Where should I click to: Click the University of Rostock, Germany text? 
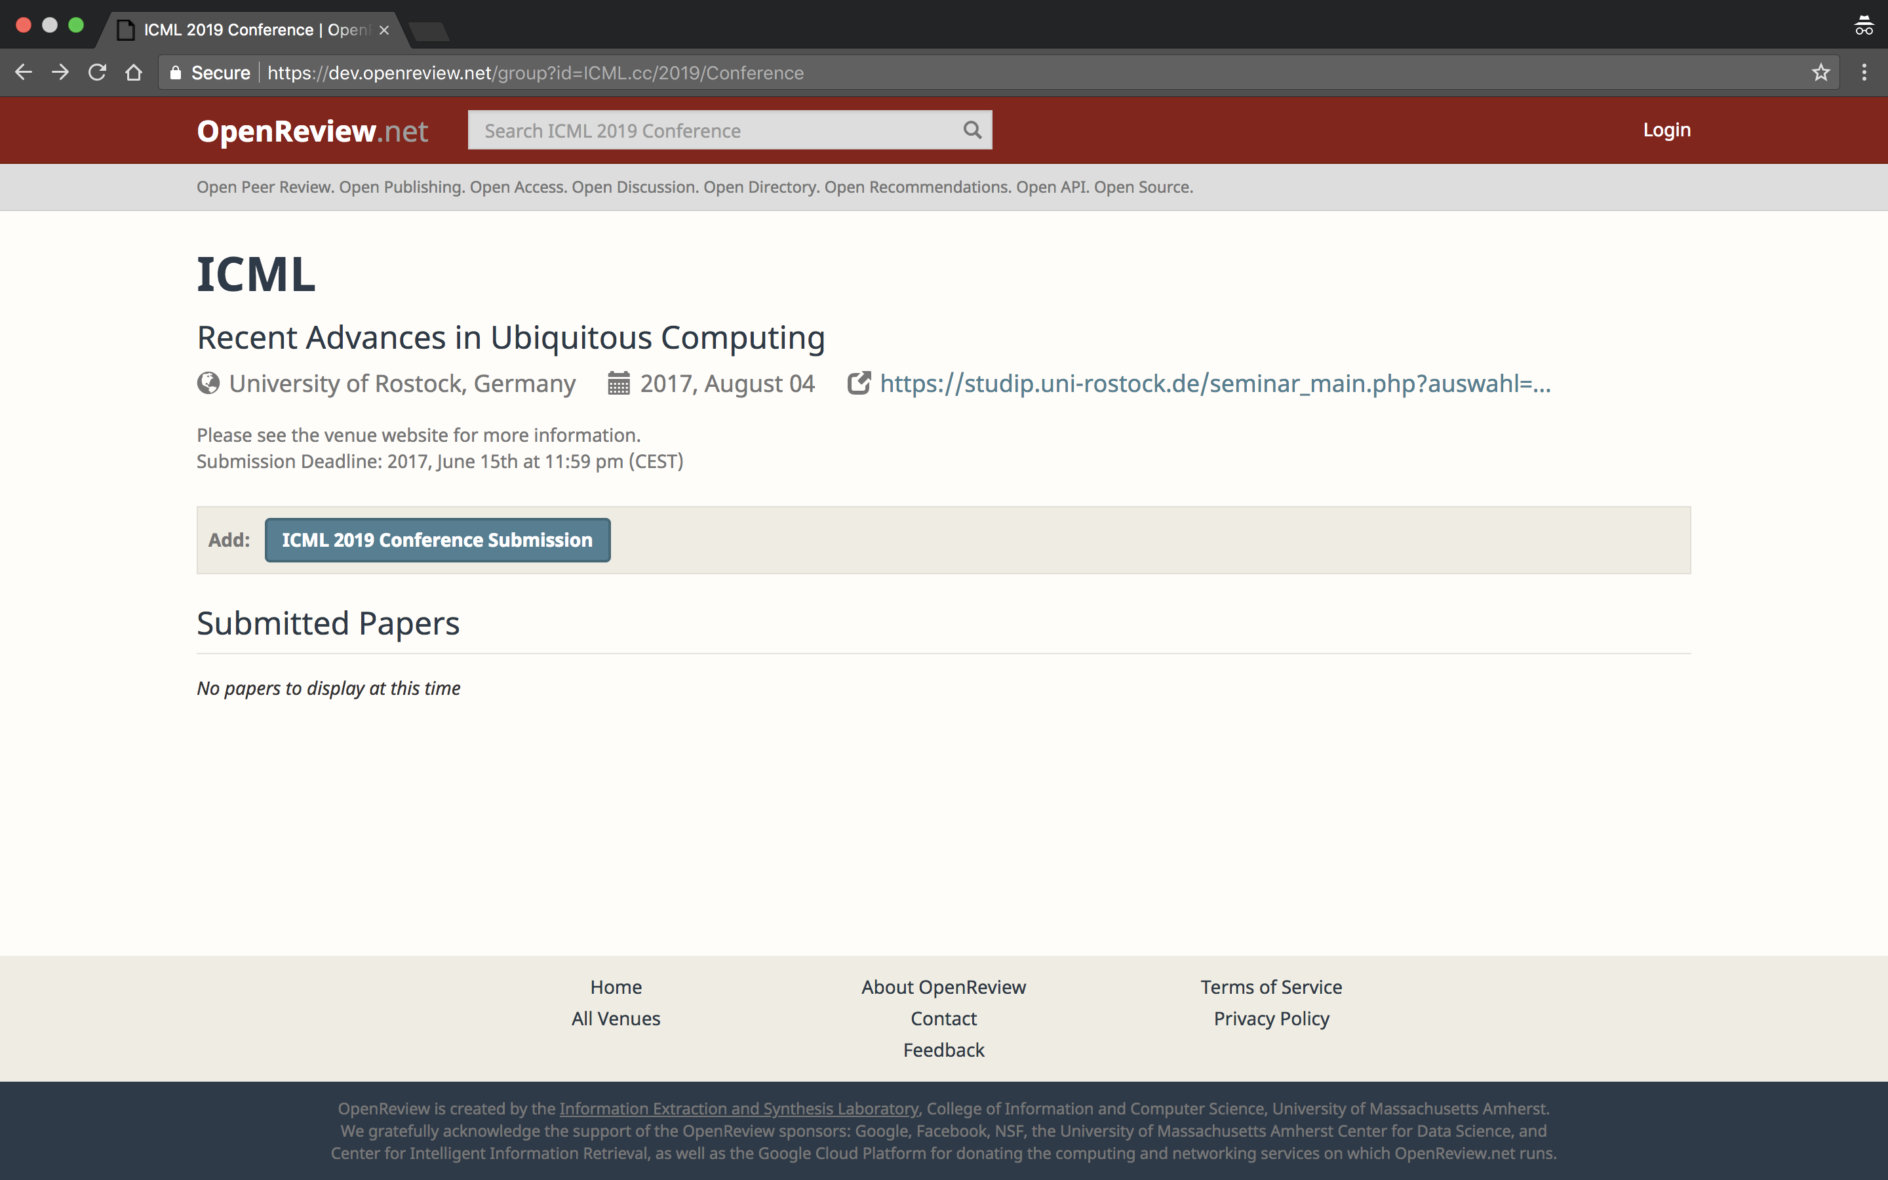[402, 383]
